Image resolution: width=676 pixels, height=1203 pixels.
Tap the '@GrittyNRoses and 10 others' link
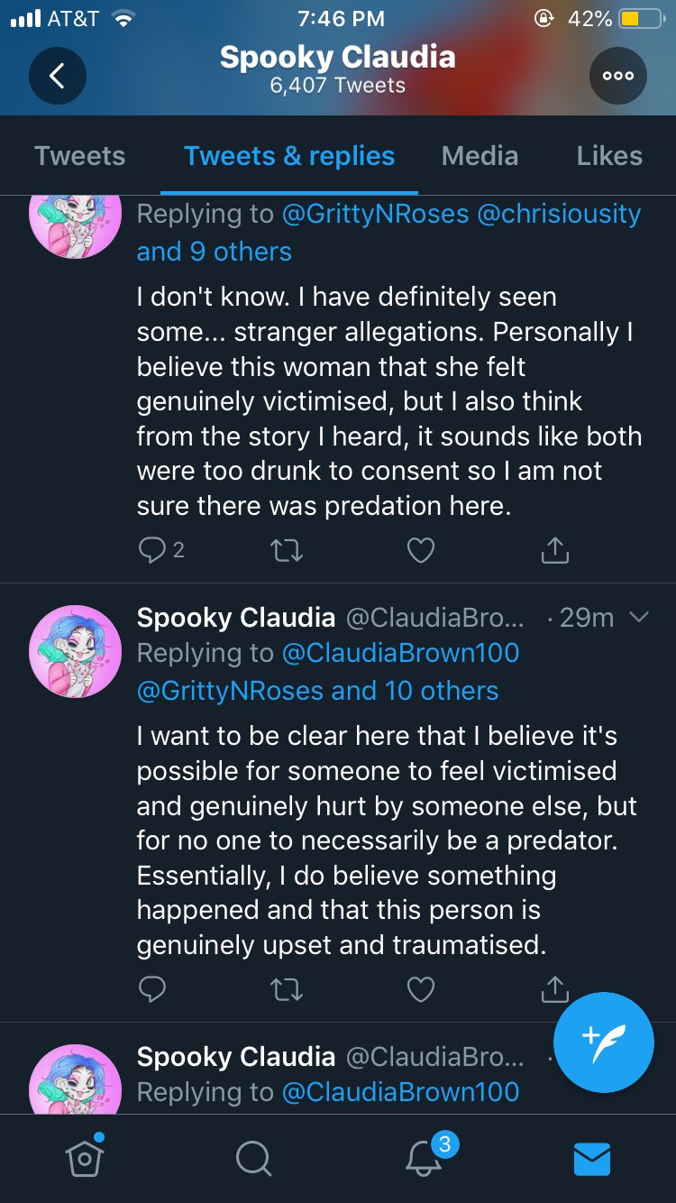pos(317,691)
